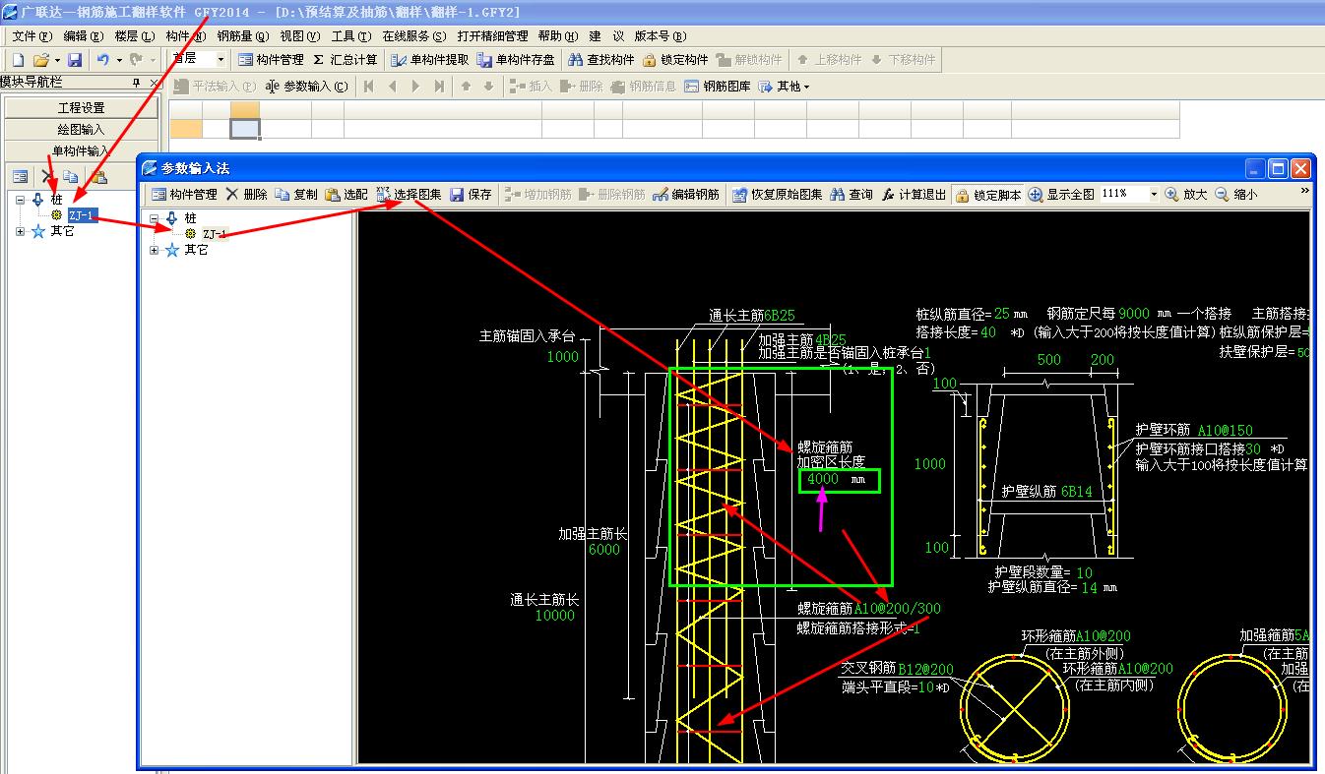Screen dimensions: 1325x774
Task: Open the 编辑(E) menu
Action: tap(83, 35)
